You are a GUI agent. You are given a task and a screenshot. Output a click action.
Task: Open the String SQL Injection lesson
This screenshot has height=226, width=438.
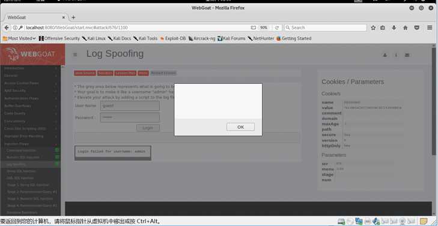tap(30, 171)
